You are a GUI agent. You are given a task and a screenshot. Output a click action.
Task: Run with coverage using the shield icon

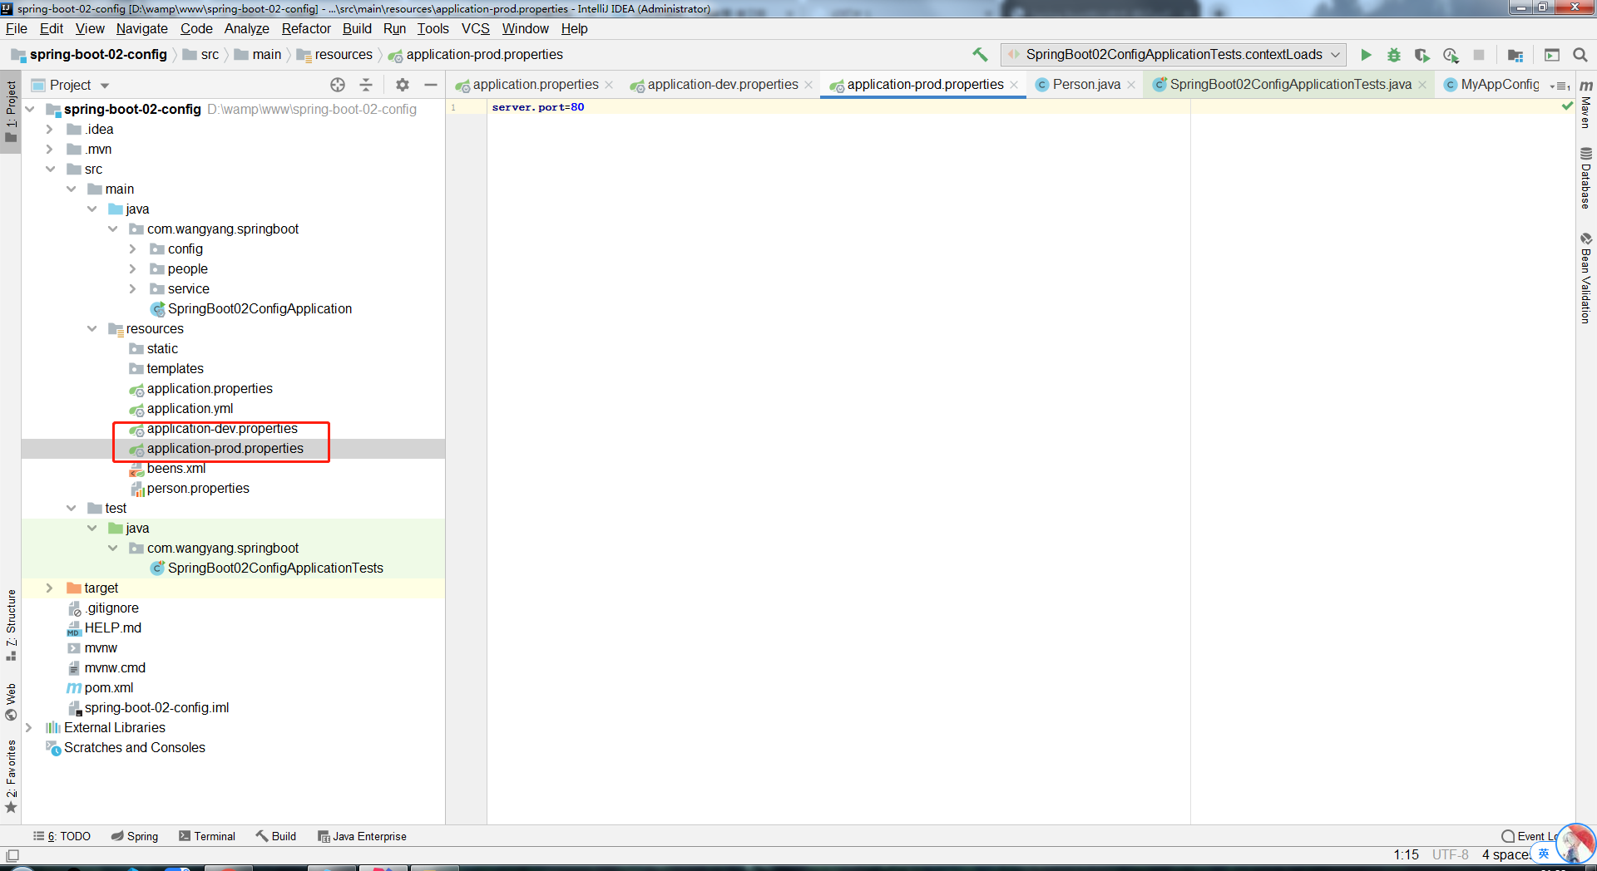point(1422,55)
